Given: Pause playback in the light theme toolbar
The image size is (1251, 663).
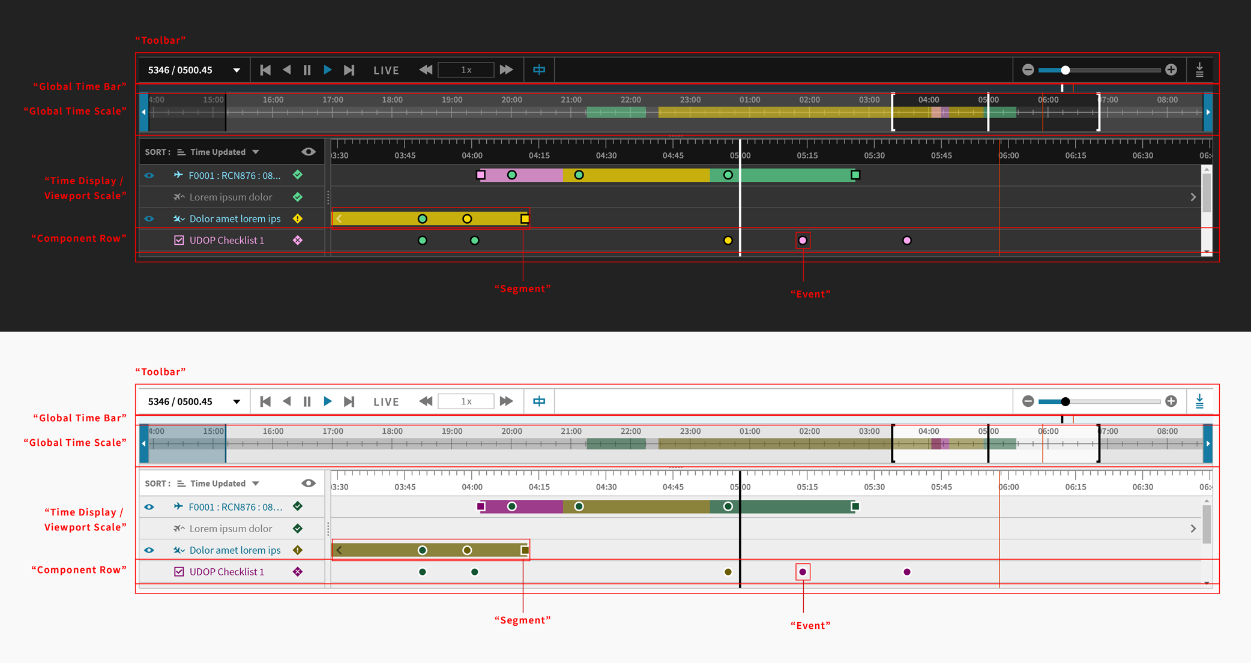Looking at the screenshot, I should pyautogui.click(x=307, y=401).
